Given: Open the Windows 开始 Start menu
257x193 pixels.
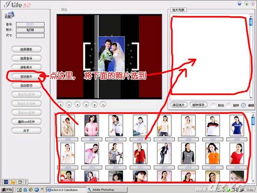Looking at the screenshot, I should [7, 190].
